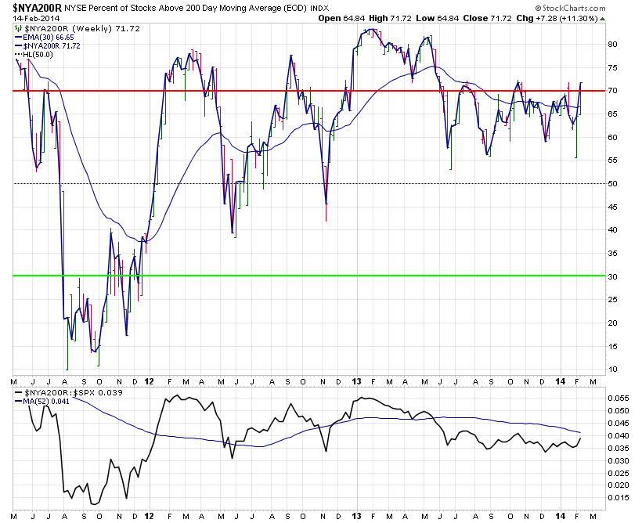Click the 0.050 label on ratio axis
This screenshot has height=523, width=642.
pyautogui.click(x=619, y=411)
